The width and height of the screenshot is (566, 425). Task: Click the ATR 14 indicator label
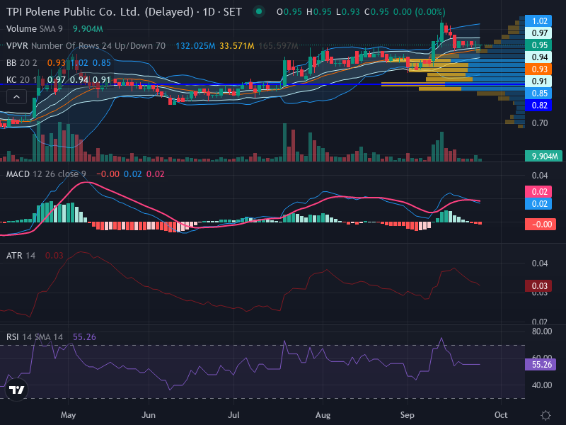click(x=21, y=256)
